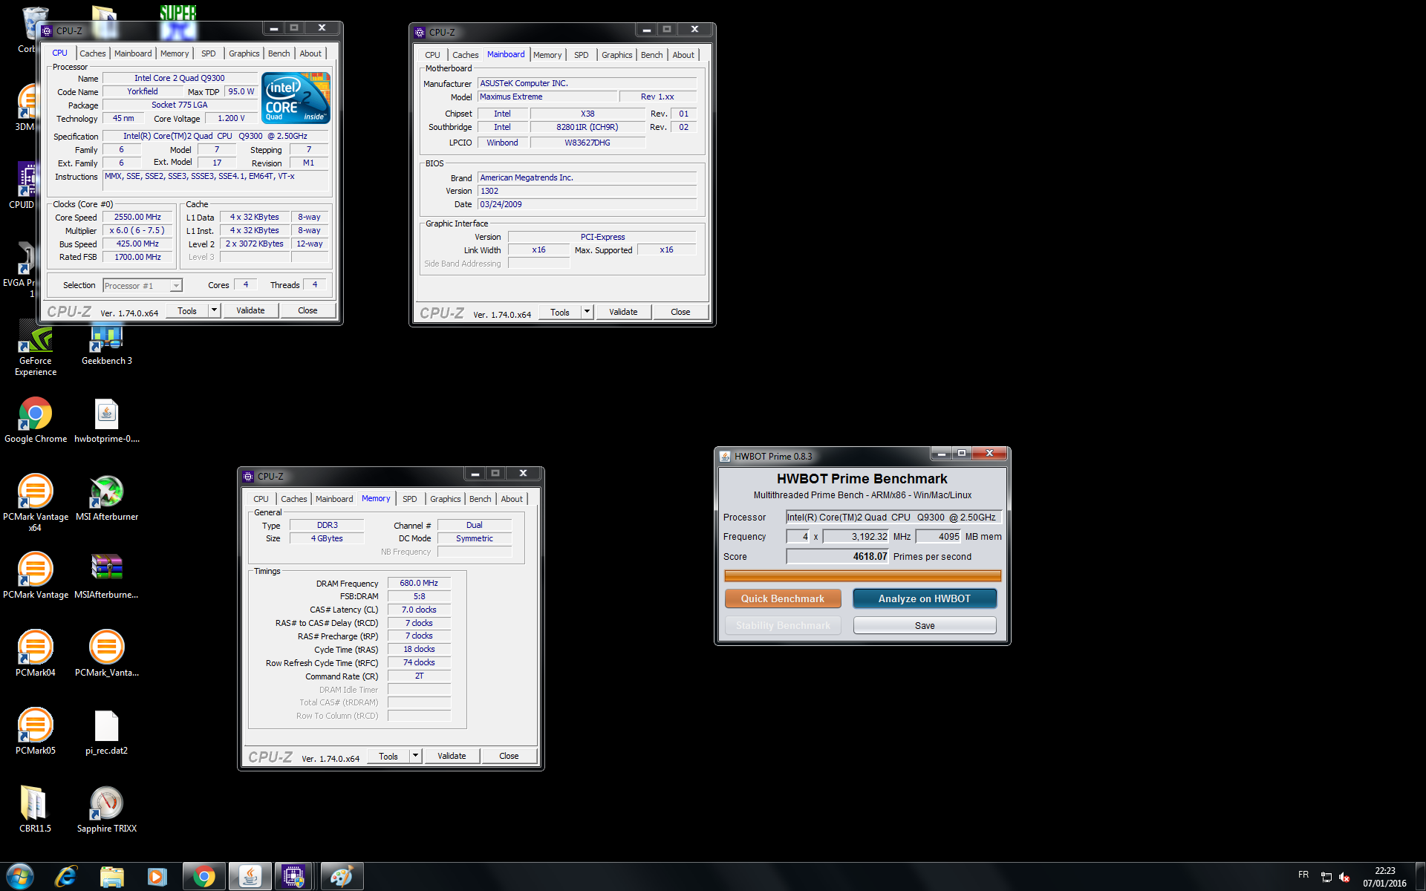1426x891 pixels.
Task: Select SPD tab in Mainboard window
Action: pos(582,55)
